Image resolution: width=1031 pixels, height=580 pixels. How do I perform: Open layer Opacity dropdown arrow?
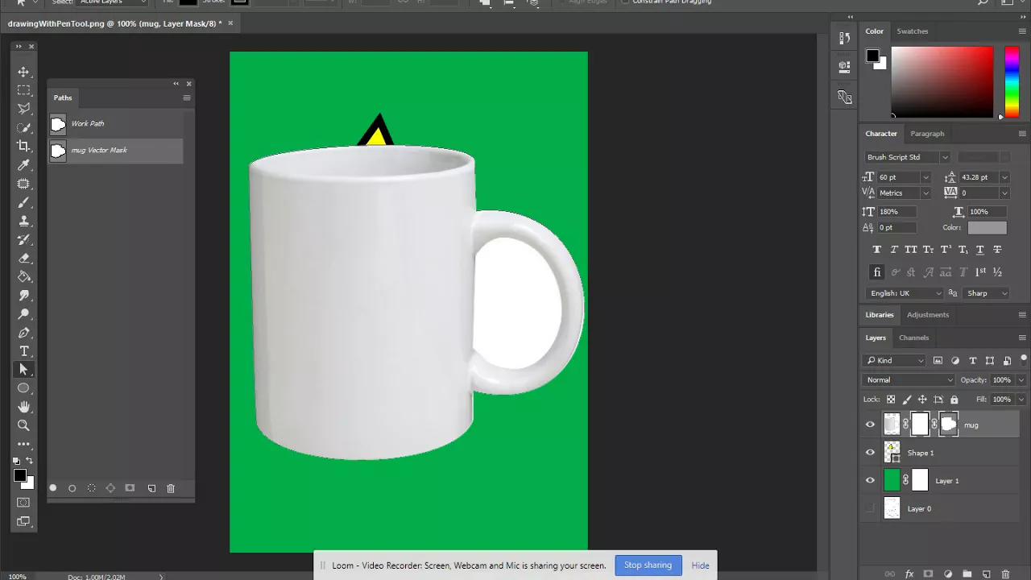coord(1021,379)
